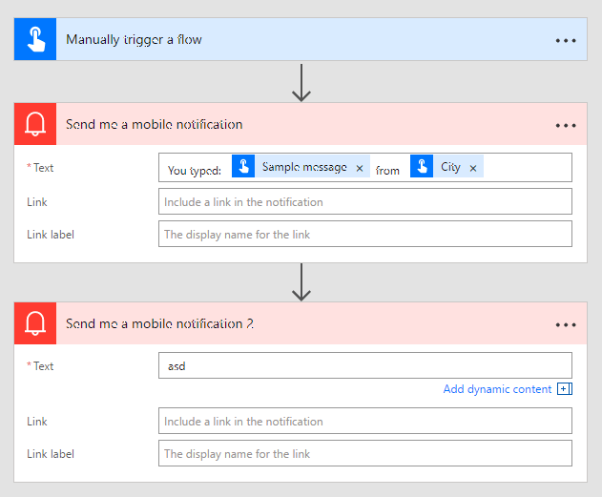The image size is (602, 497).
Task: Click the Link label field in notification 2
Action: tap(364, 454)
